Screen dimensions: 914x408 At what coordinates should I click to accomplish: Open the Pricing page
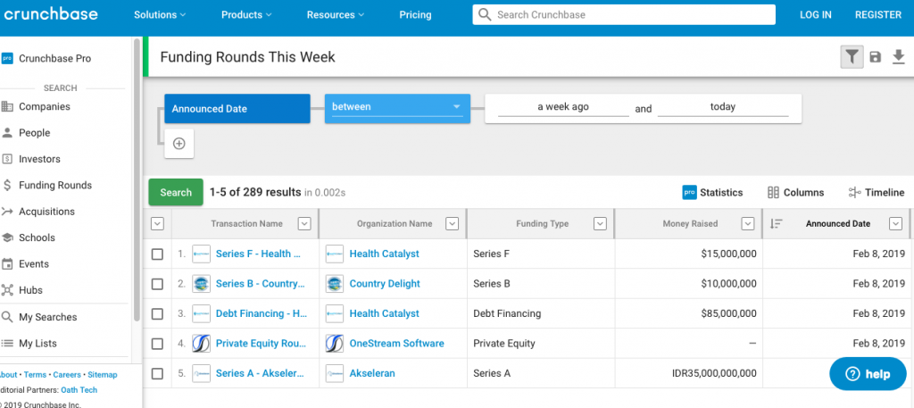[415, 14]
